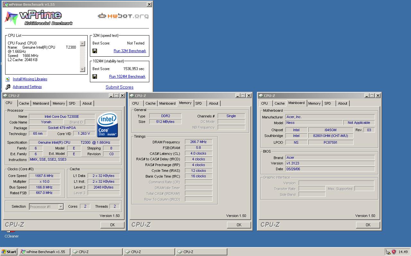Run the 1024M Benchmark
The height and width of the screenshot is (256, 411).
click(127, 76)
